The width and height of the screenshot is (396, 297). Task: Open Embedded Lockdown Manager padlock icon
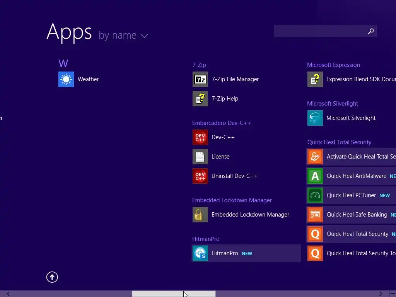(200, 215)
